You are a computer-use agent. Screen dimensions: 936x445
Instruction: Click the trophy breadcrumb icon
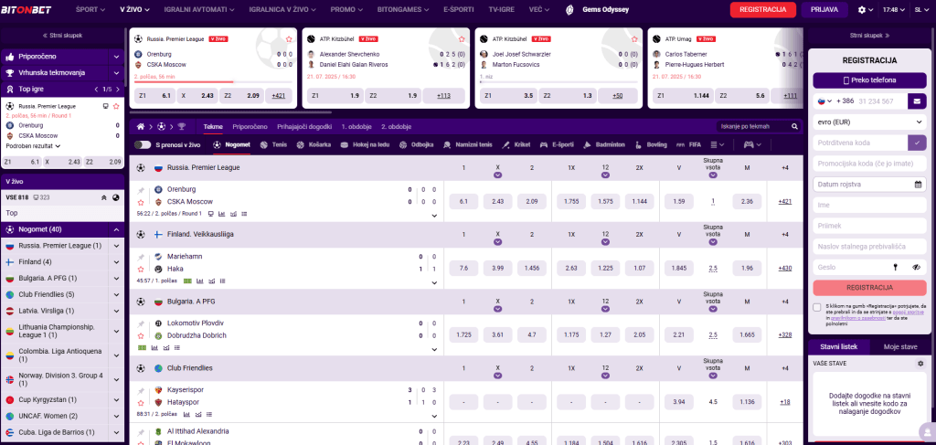(182, 126)
